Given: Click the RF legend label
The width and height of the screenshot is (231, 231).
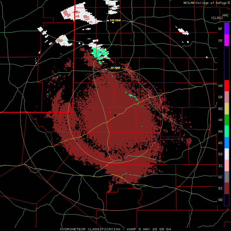Looking at the screenshot, I should click(220, 29).
